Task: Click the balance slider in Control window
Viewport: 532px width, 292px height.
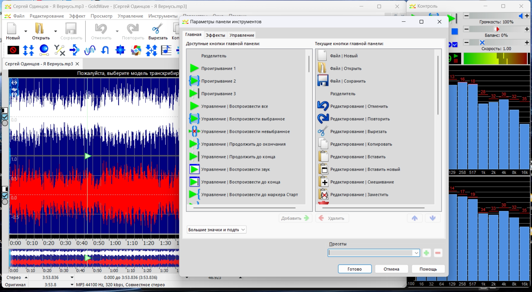Action: pos(496,29)
